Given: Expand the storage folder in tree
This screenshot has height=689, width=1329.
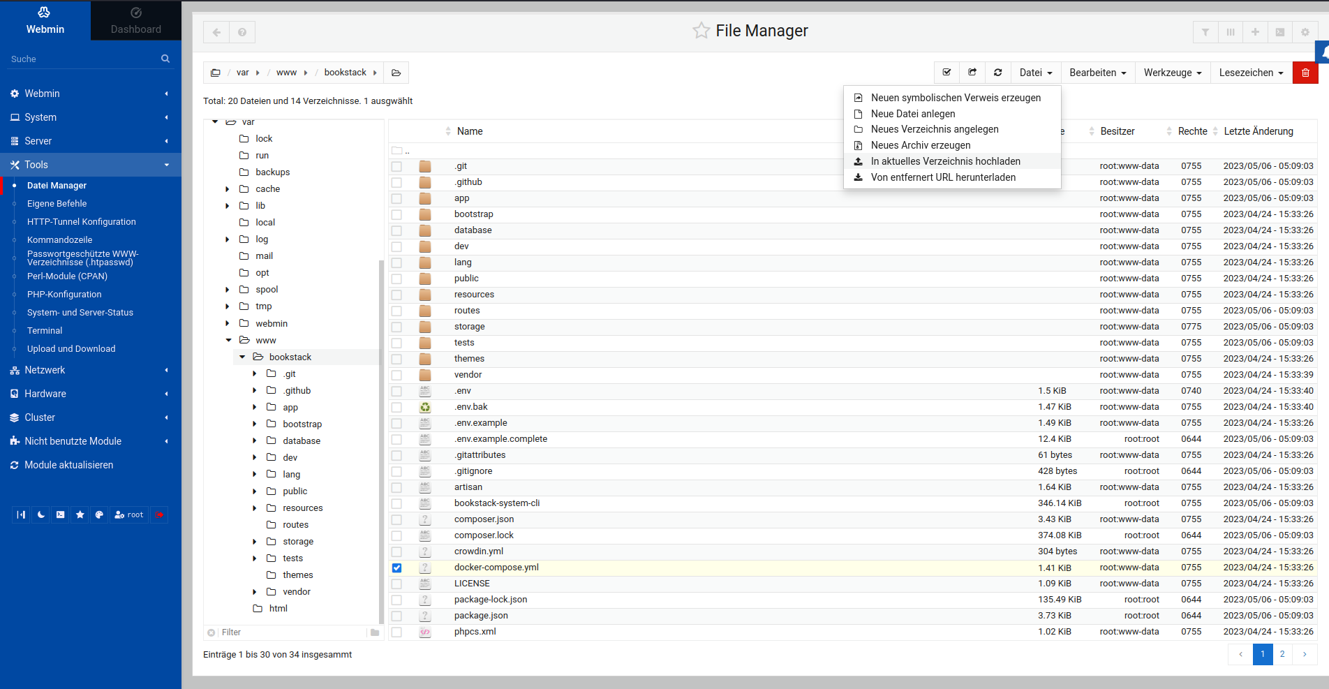Looking at the screenshot, I should [x=255, y=542].
